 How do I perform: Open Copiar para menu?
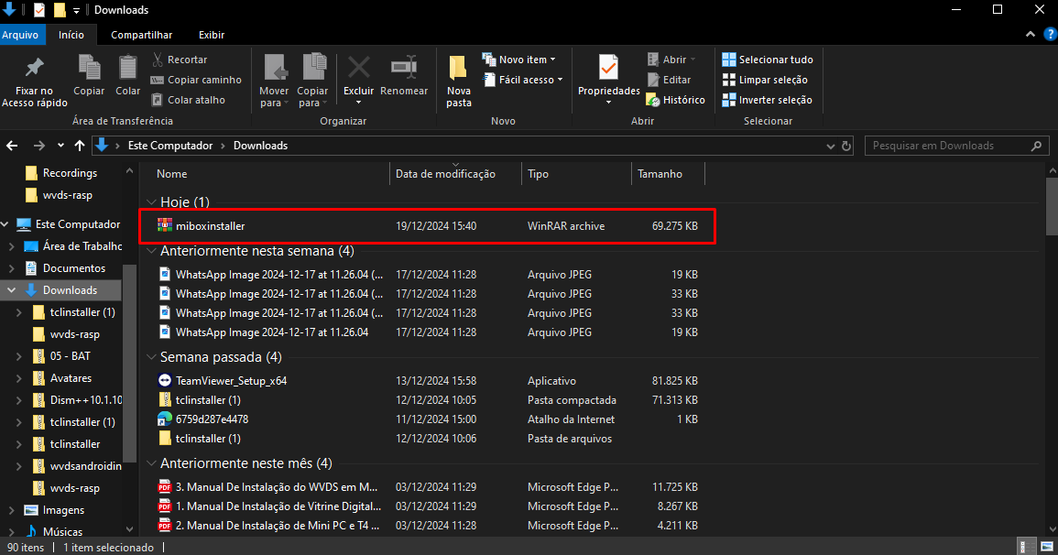312,81
